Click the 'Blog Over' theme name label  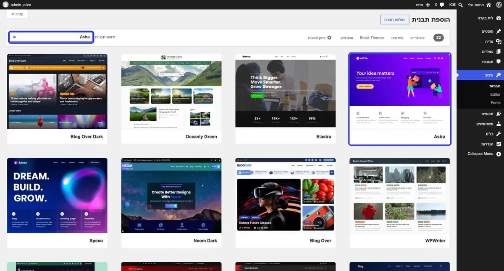pyautogui.click(x=320, y=241)
